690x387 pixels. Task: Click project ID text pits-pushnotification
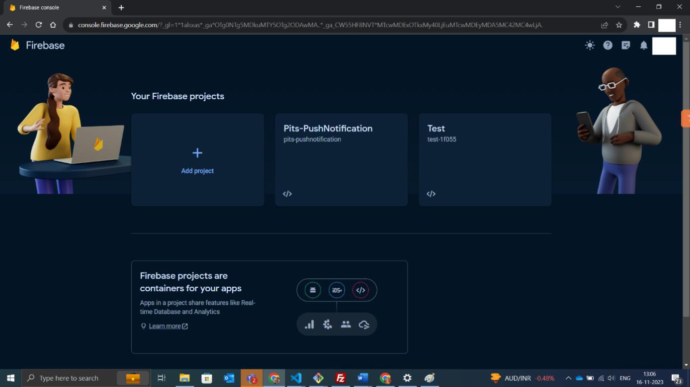coord(312,139)
